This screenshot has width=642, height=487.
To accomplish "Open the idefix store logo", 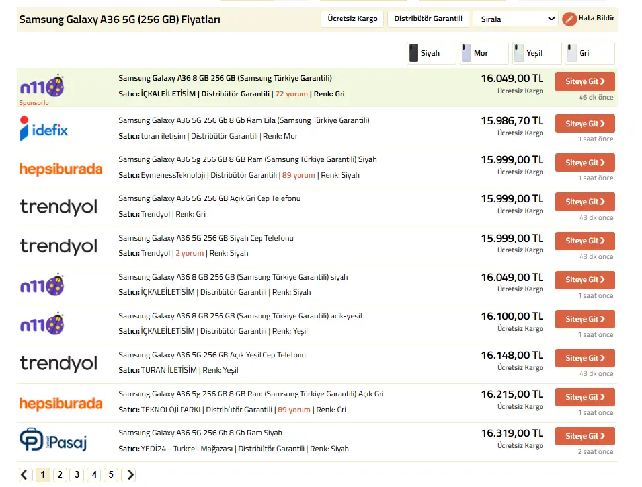I will 44,128.
